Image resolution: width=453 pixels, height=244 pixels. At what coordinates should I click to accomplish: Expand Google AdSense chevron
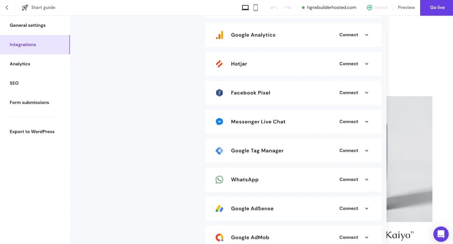pos(367,209)
